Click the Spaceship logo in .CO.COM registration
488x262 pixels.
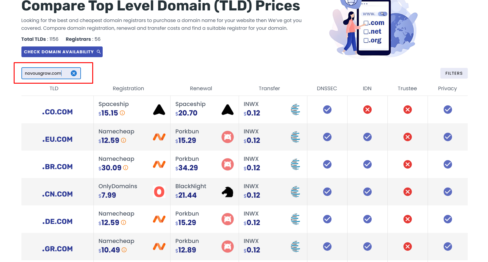[159, 110]
